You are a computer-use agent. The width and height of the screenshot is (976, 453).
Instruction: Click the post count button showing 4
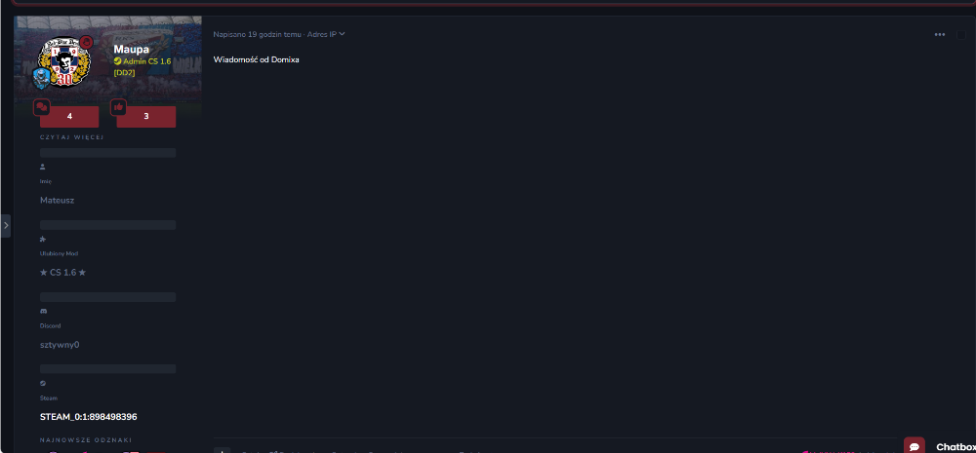pyautogui.click(x=69, y=116)
